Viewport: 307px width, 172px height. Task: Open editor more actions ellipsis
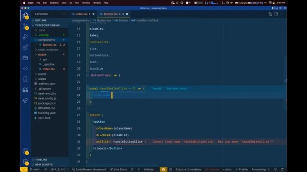pyautogui.click(x=282, y=14)
